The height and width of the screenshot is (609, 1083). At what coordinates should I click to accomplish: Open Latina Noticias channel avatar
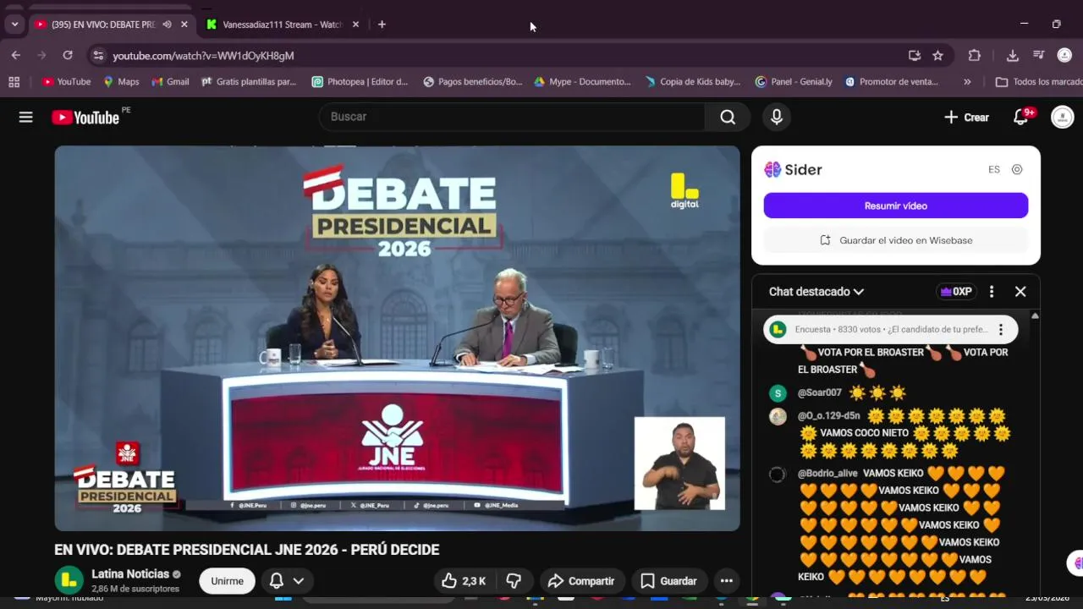tap(69, 581)
